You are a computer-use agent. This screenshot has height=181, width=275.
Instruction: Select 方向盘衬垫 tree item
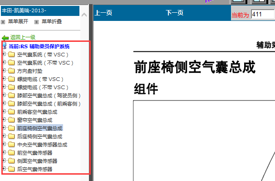tap(30, 71)
